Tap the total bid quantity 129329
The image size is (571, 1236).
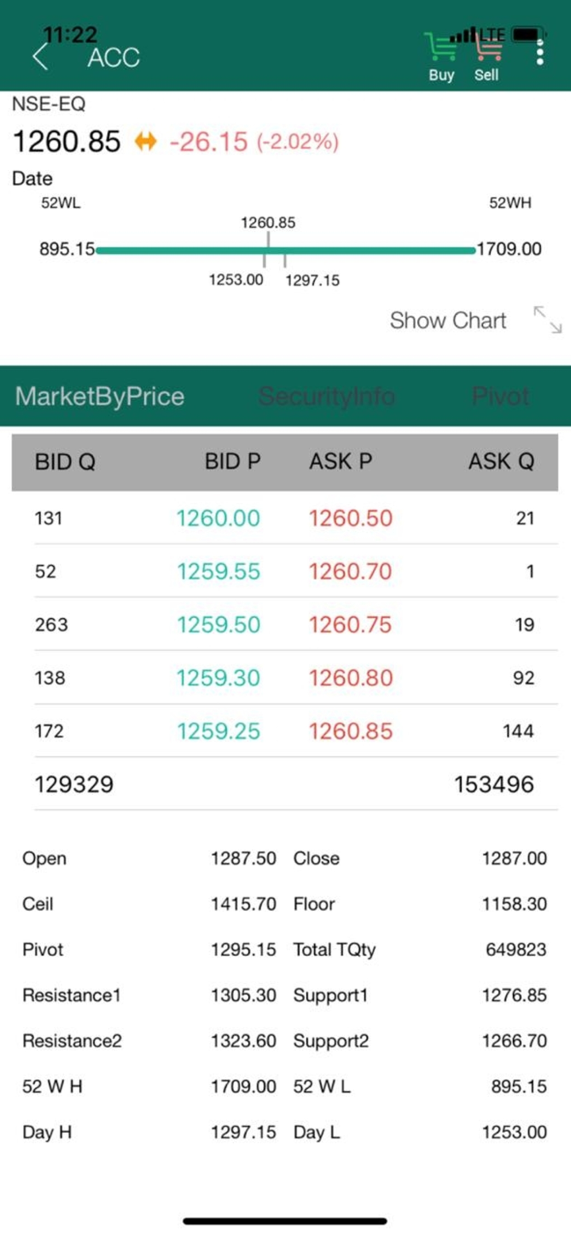coord(74,785)
